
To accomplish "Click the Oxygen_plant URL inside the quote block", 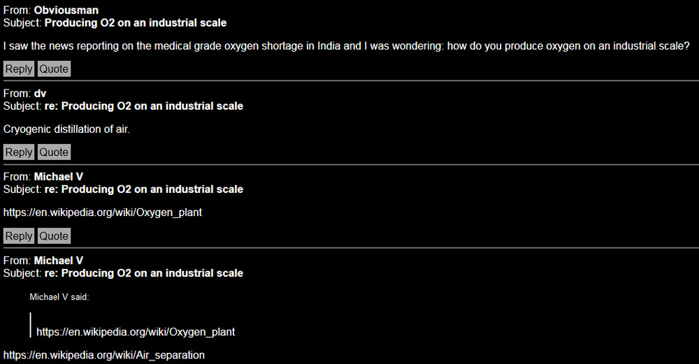I will [136, 332].
